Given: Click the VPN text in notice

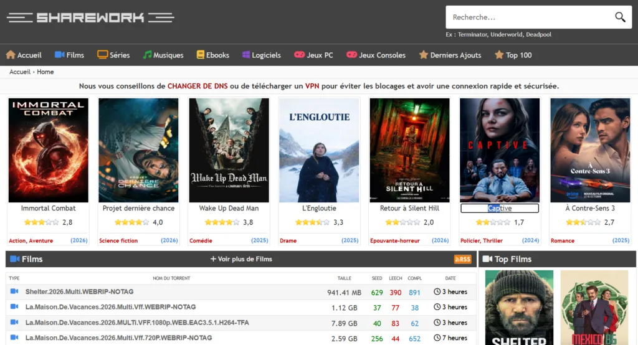Looking at the screenshot, I should 312,86.
